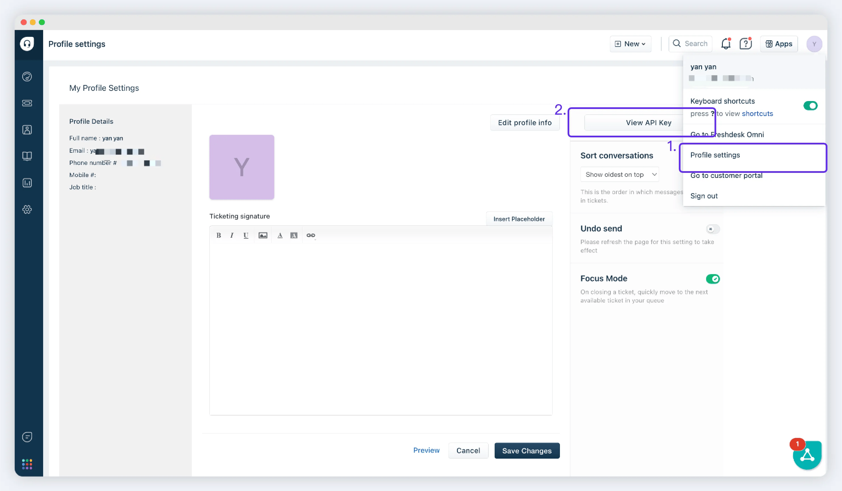842x491 pixels.
Task: Click the Job title field label
Action: tap(83, 187)
